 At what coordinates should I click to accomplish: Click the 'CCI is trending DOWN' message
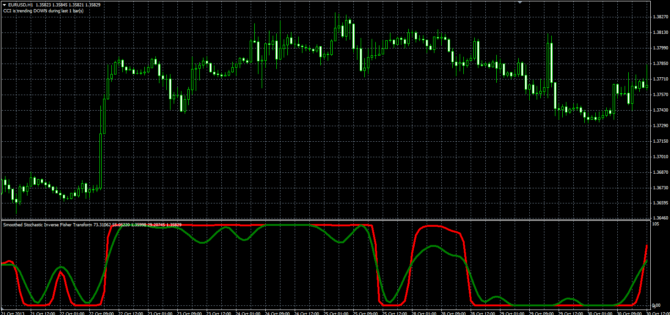pyautogui.click(x=44, y=11)
